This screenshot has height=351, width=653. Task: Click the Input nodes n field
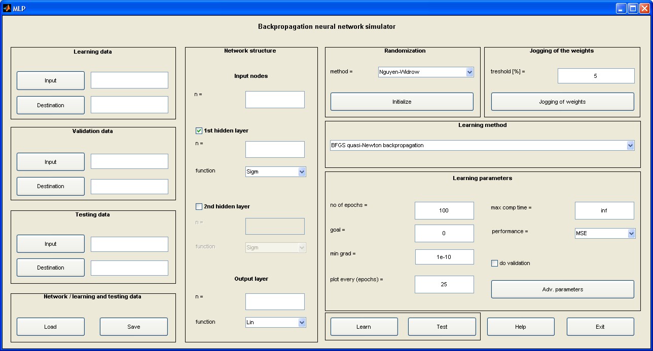(275, 100)
